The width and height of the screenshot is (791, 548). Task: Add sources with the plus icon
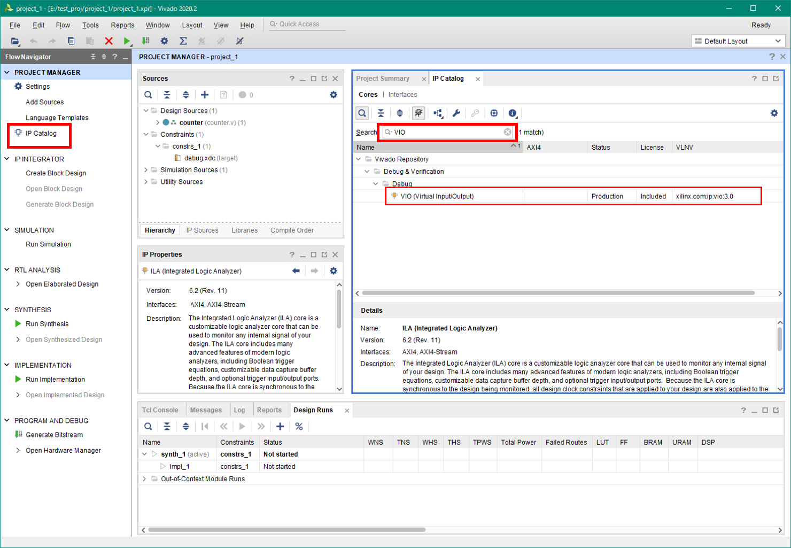coord(205,95)
